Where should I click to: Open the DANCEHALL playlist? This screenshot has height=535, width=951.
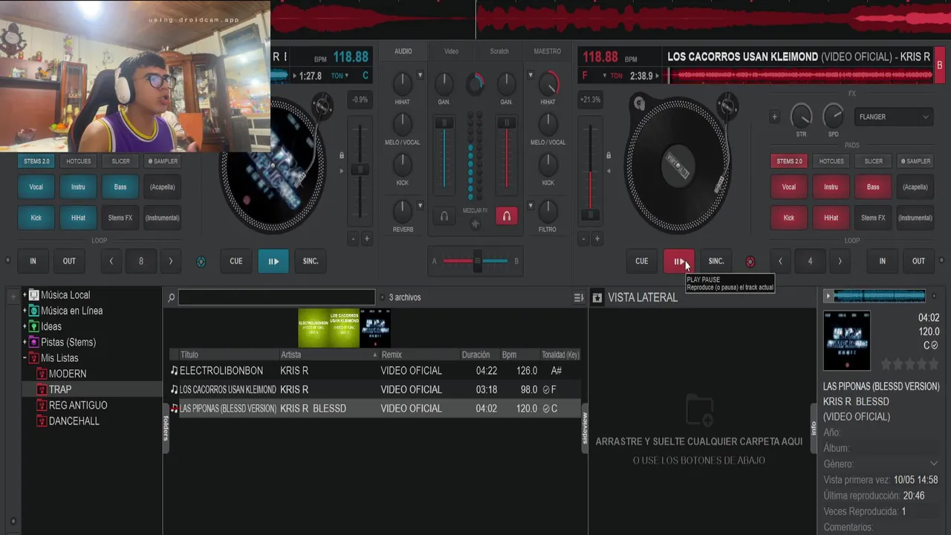click(x=74, y=421)
